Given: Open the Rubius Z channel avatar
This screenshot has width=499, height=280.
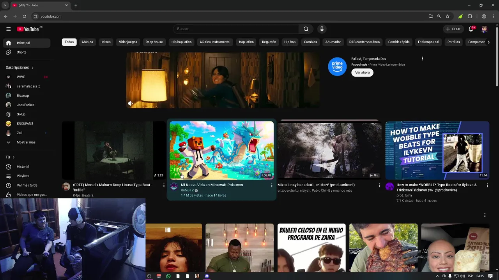Looking at the screenshot, I should point(174,187).
